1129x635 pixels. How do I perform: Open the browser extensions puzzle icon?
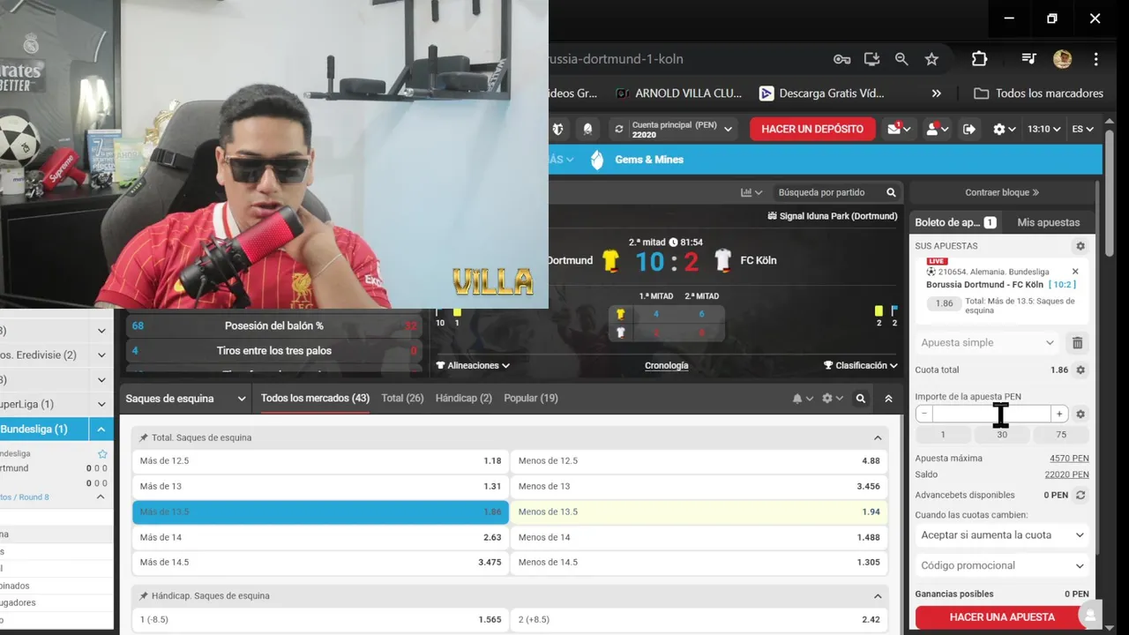(979, 59)
